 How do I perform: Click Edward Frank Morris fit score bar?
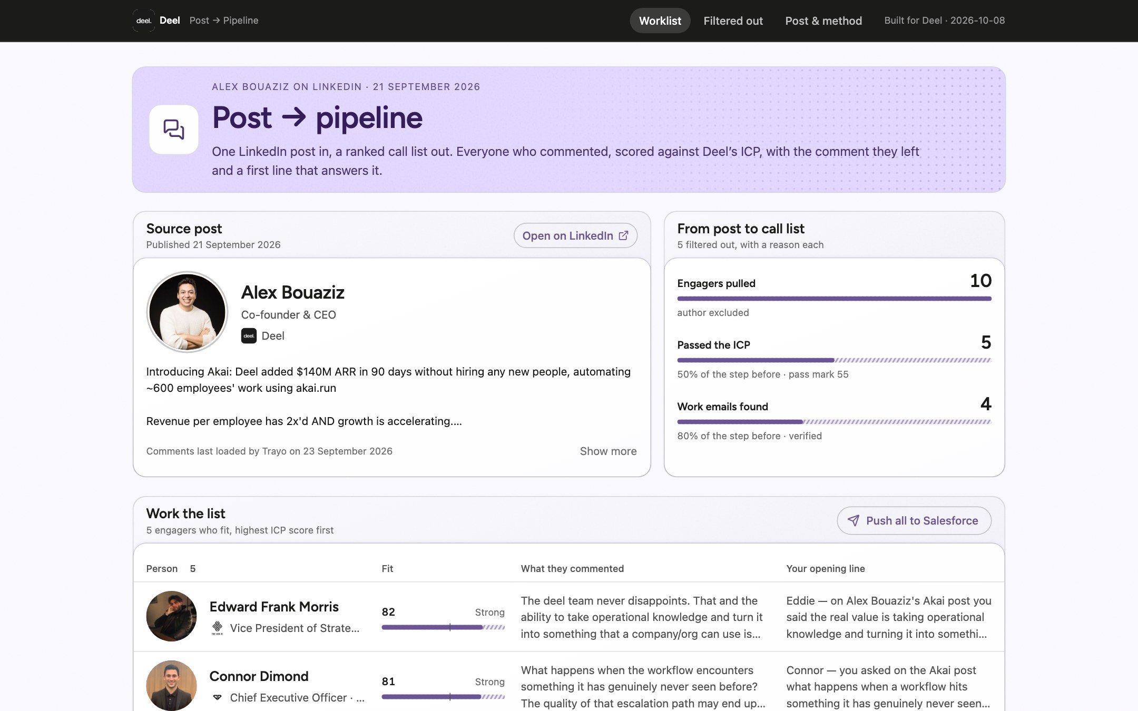coord(443,627)
